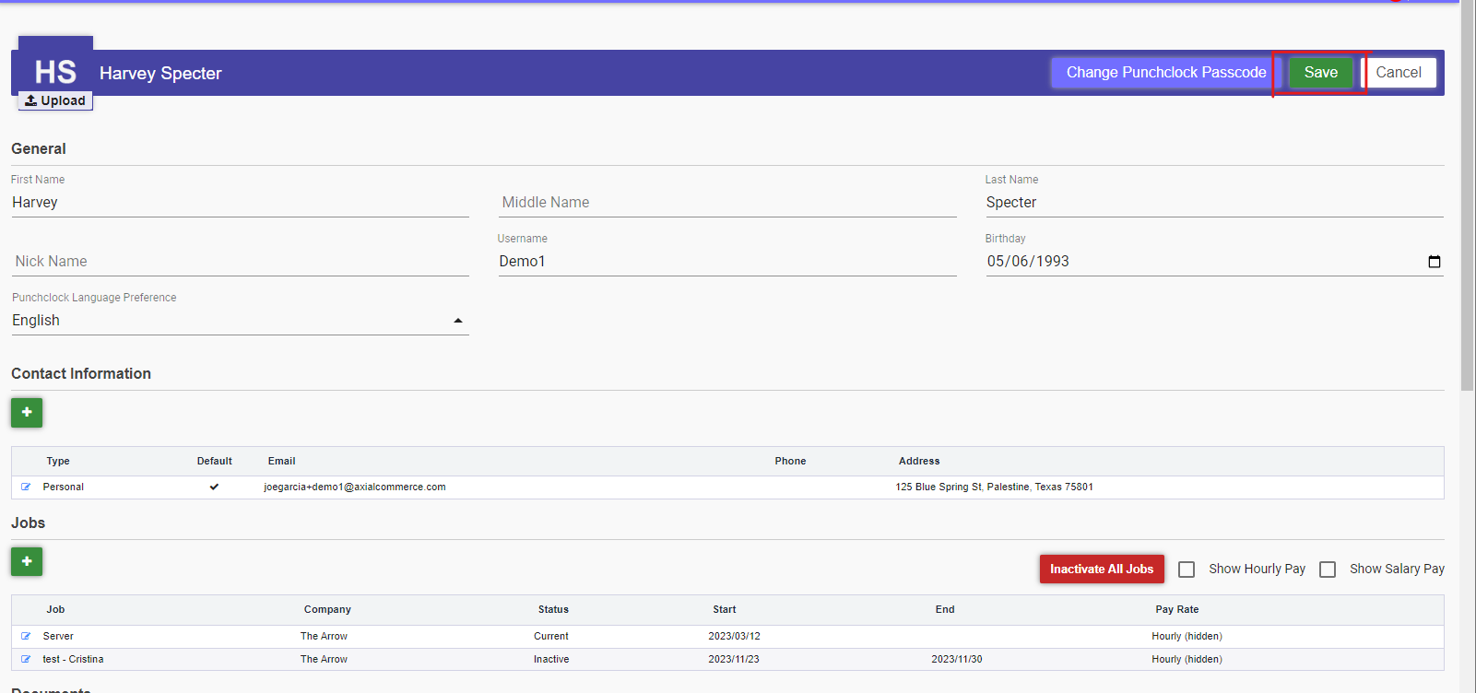The height and width of the screenshot is (693, 1476).
Task: Cancel editing the profile
Action: pyautogui.click(x=1398, y=73)
